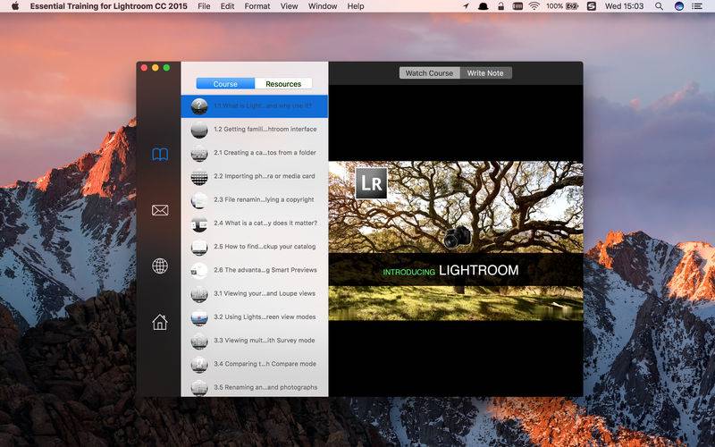The width and height of the screenshot is (715, 447).
Task: Maximize window with green button
Action: (x=166, y=68)
